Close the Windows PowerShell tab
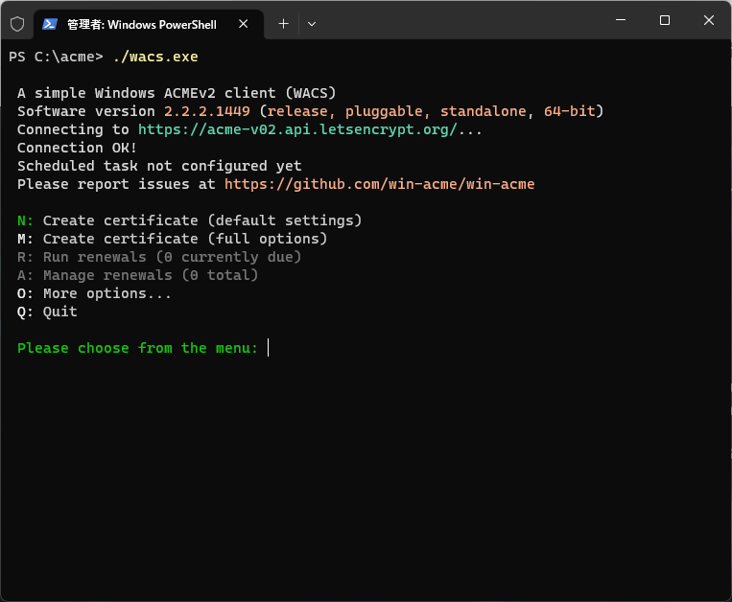This screenshot has height=602, width=732. pos(244,24)
